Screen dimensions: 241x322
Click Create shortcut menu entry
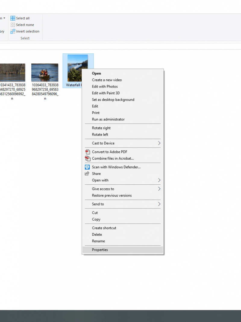(104, 228)
